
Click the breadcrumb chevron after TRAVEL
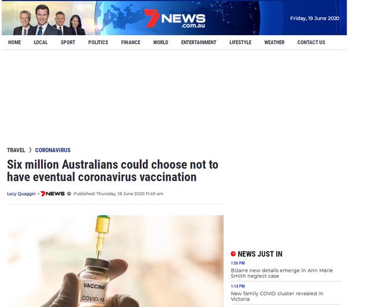[x=30, y=150]
